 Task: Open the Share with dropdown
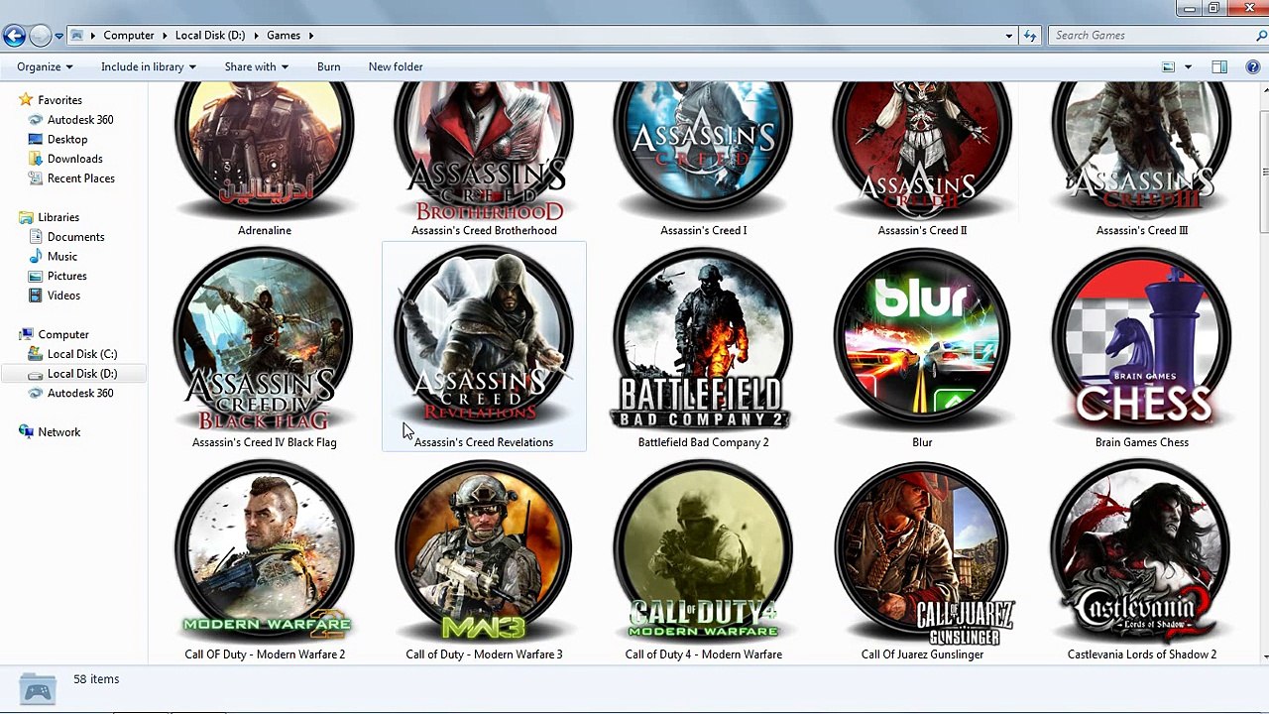tap(256, 66)
